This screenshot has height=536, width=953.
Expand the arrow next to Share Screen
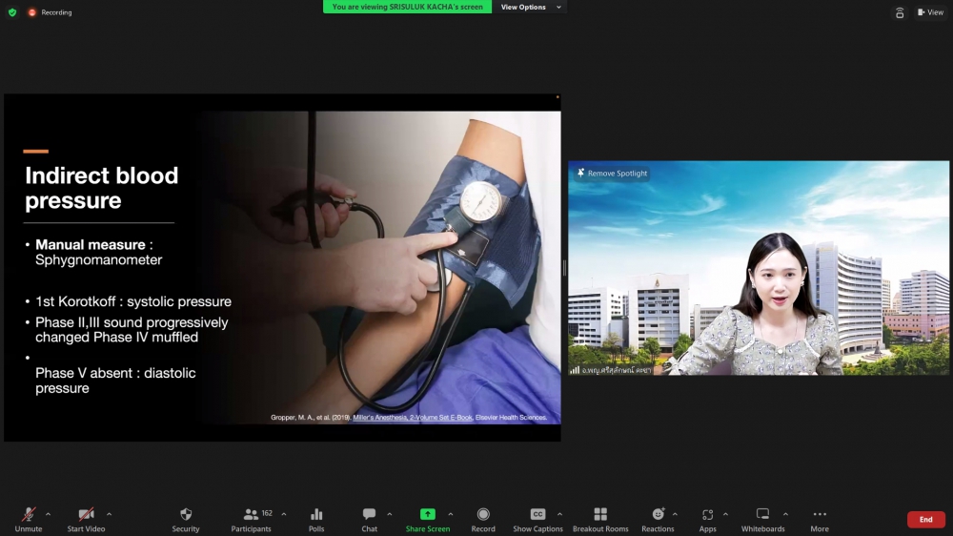(x=451, y=514)
